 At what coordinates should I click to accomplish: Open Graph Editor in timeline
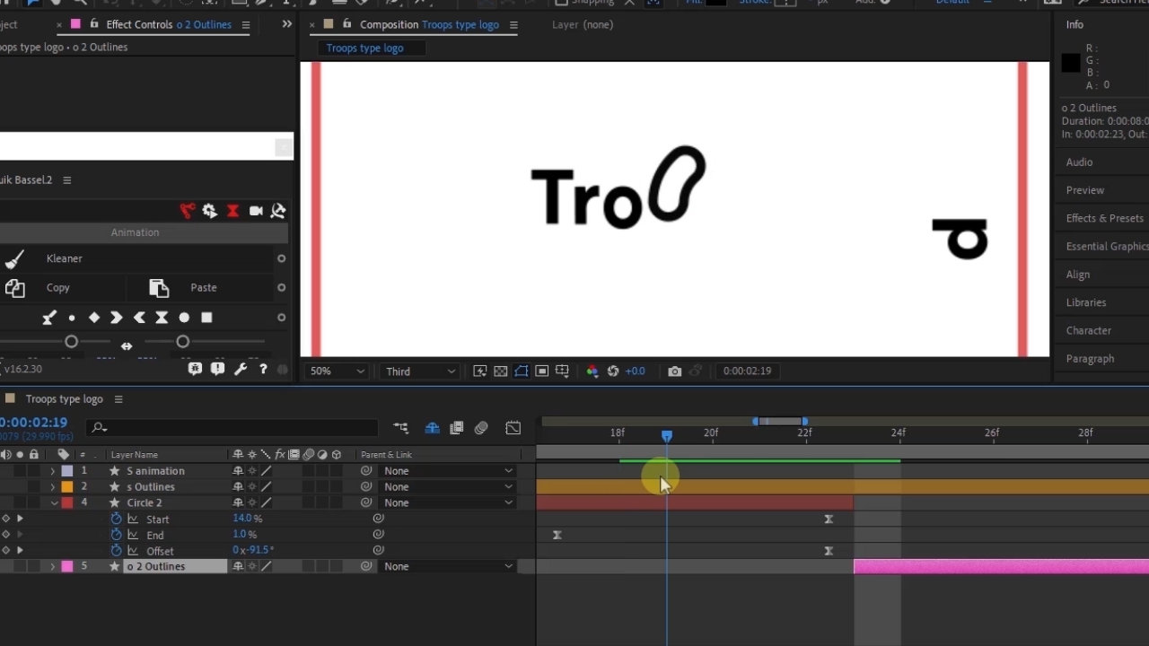[513, 429]
